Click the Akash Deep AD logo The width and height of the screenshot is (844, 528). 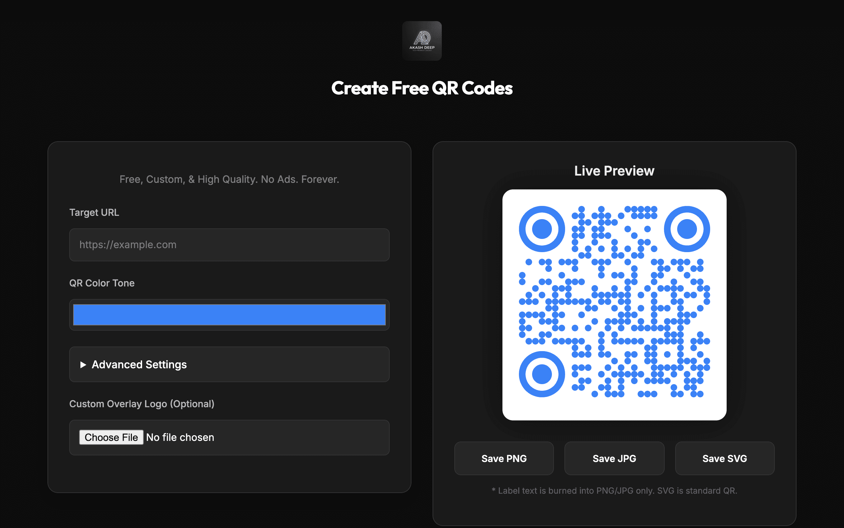(422, 41)
